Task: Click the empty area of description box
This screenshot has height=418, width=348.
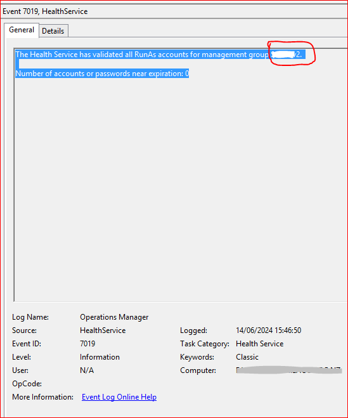Action: pyautogui.click(x=181, y=186)
